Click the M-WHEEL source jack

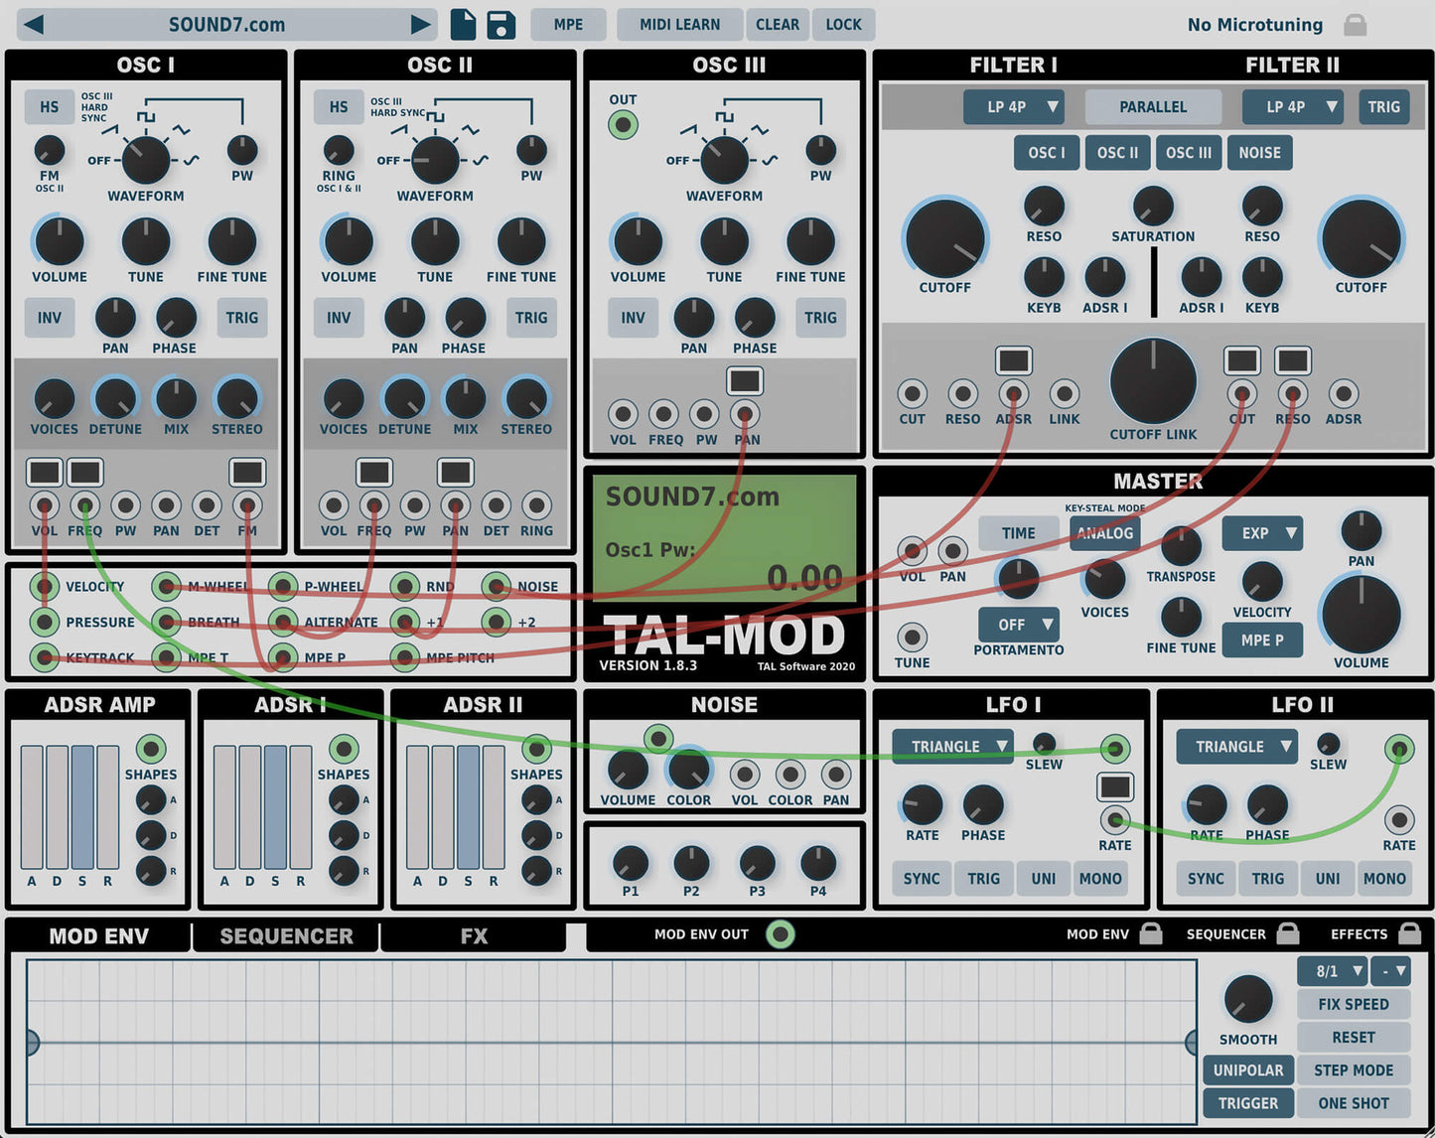[166, 586]
